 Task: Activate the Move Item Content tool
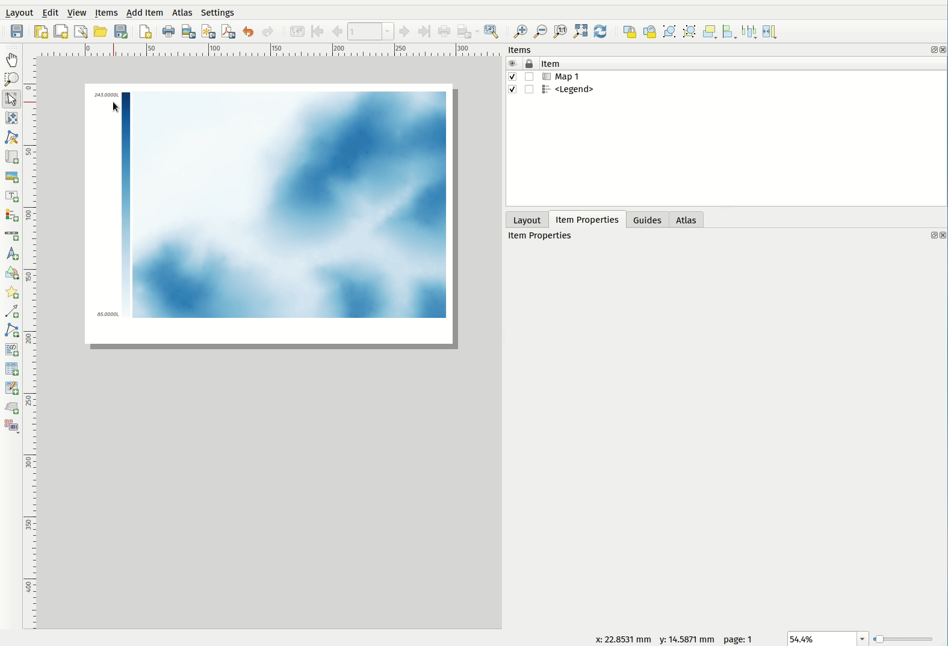[12, 119]
